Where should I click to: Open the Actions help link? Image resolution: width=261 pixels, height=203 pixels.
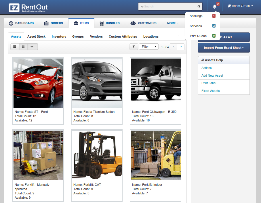[x=206, y=68]
